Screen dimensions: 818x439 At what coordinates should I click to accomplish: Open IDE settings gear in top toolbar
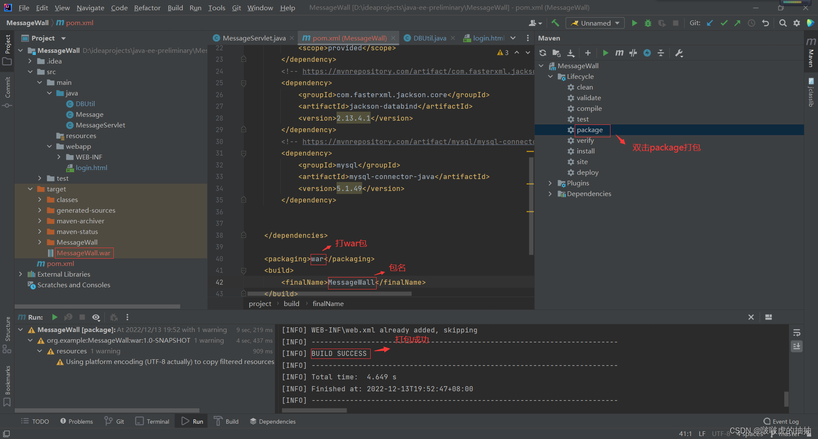[x=797, y=23]
